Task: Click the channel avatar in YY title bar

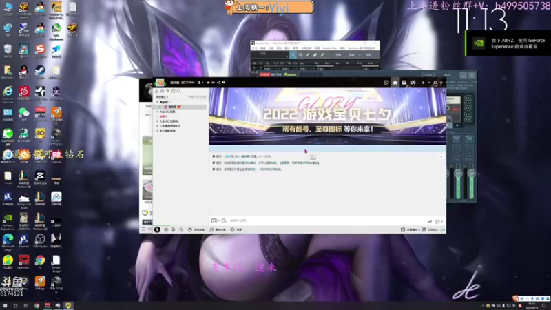Action: pos(160,82)
